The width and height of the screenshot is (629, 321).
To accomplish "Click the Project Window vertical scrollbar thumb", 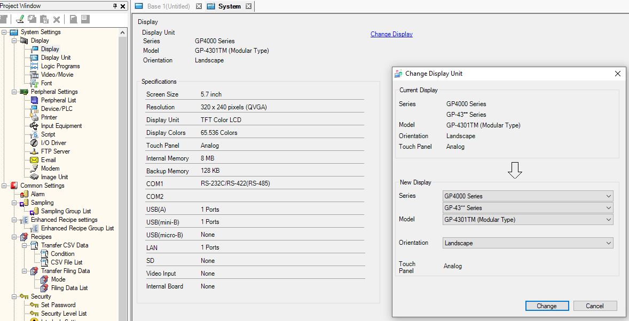I will (x=123, y=178).
